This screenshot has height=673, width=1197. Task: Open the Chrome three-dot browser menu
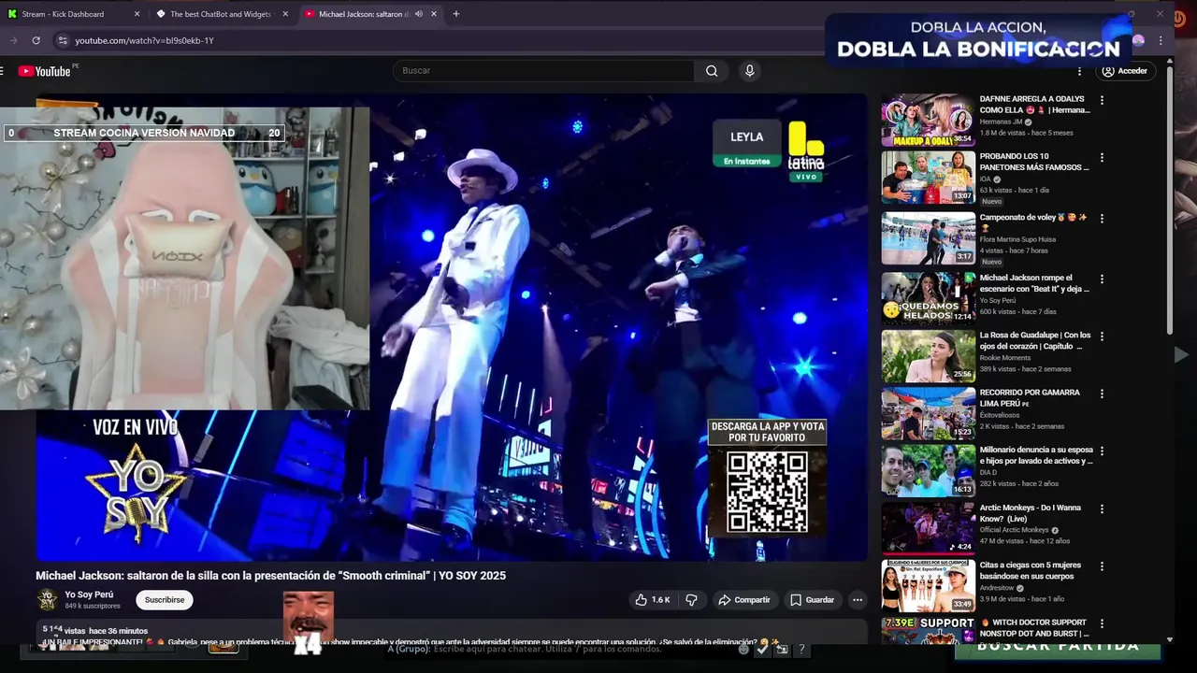1161,40
